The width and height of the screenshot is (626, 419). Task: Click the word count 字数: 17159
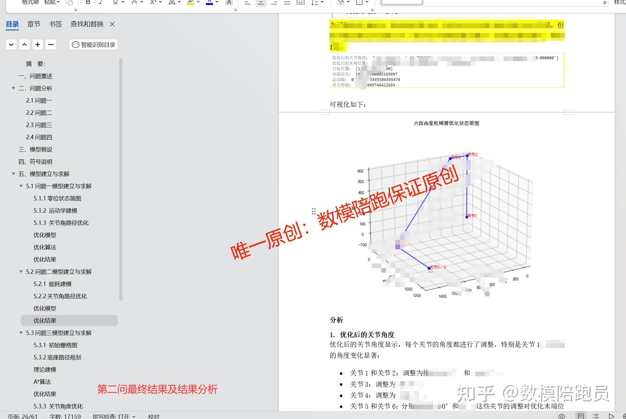(x=65, y=416)
